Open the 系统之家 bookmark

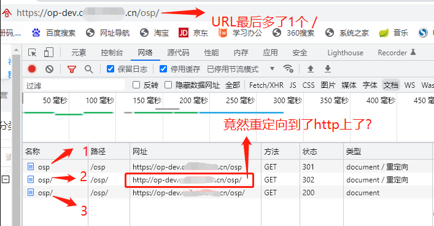[x=347, y=33]
